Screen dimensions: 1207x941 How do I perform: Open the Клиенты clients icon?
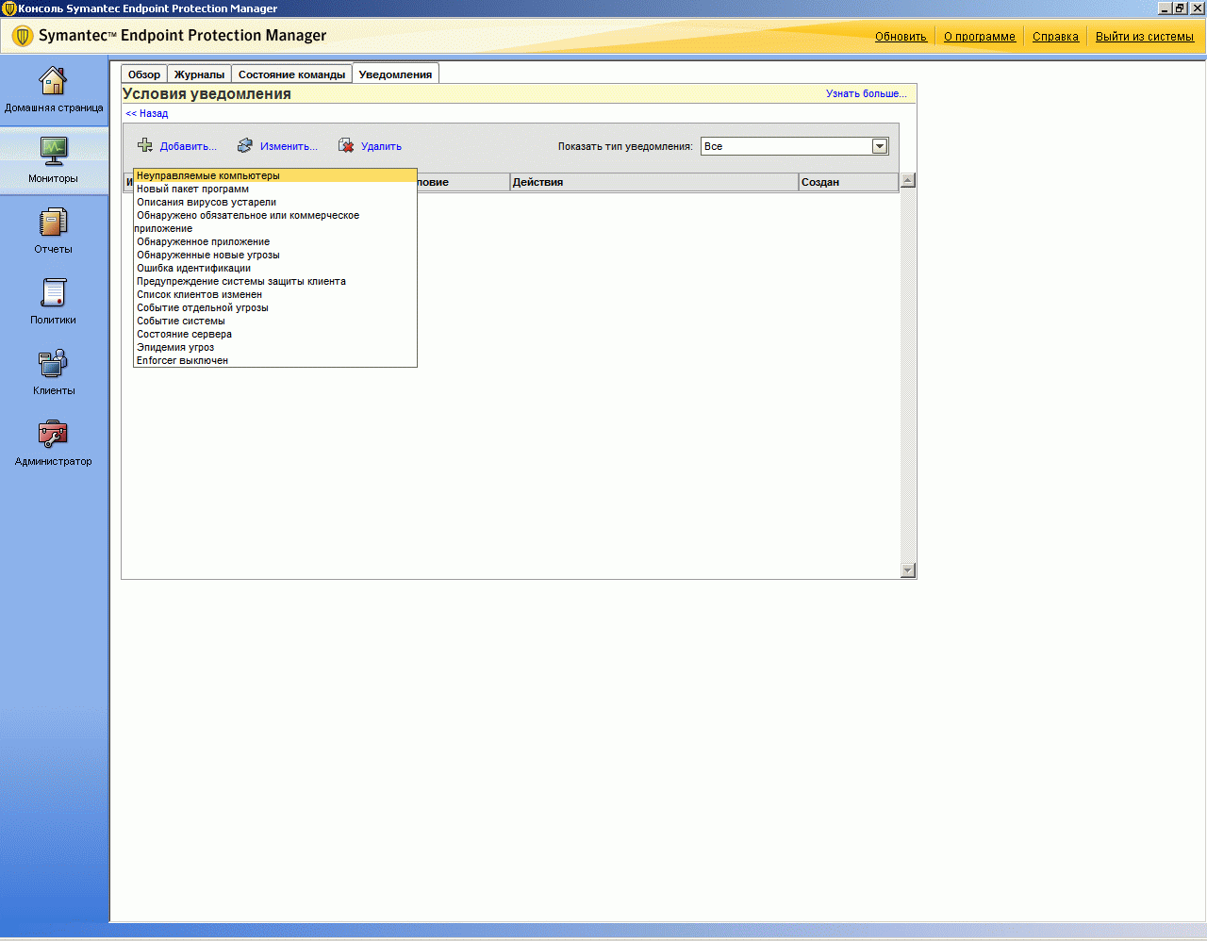point(53,363)
